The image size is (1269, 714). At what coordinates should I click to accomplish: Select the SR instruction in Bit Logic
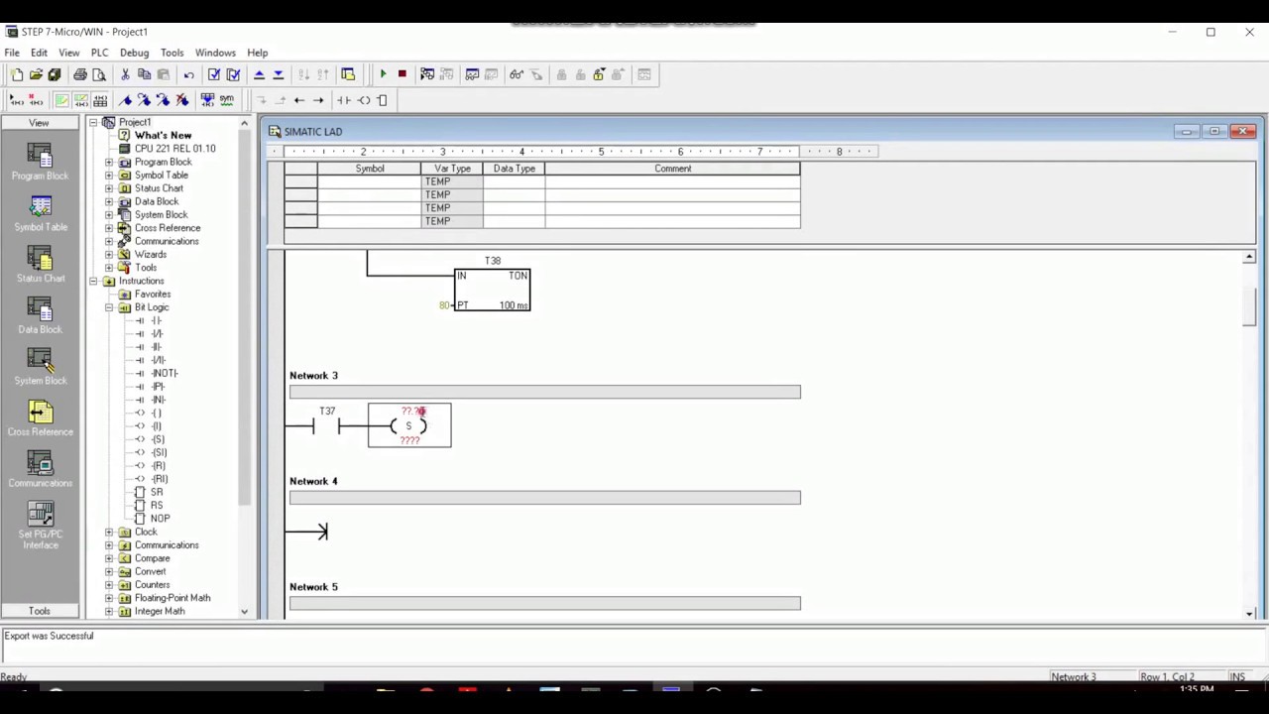(x=156, y=492)
